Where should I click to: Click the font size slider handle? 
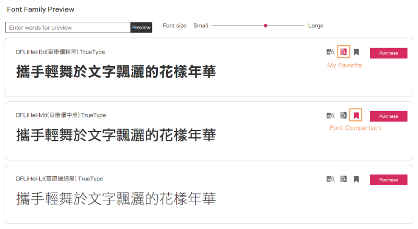click(x=265, y=26)
